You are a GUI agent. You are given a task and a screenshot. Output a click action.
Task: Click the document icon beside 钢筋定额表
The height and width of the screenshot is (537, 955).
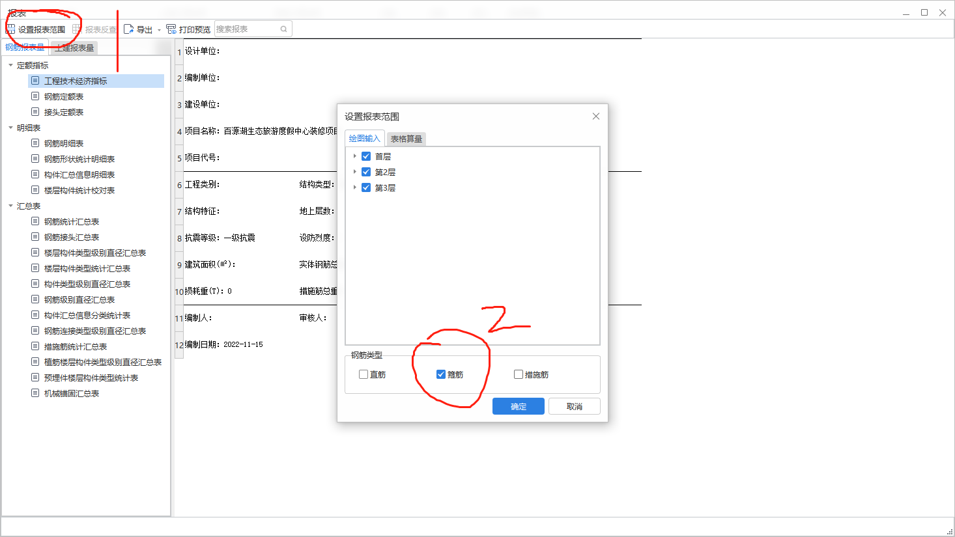[35, 96]
